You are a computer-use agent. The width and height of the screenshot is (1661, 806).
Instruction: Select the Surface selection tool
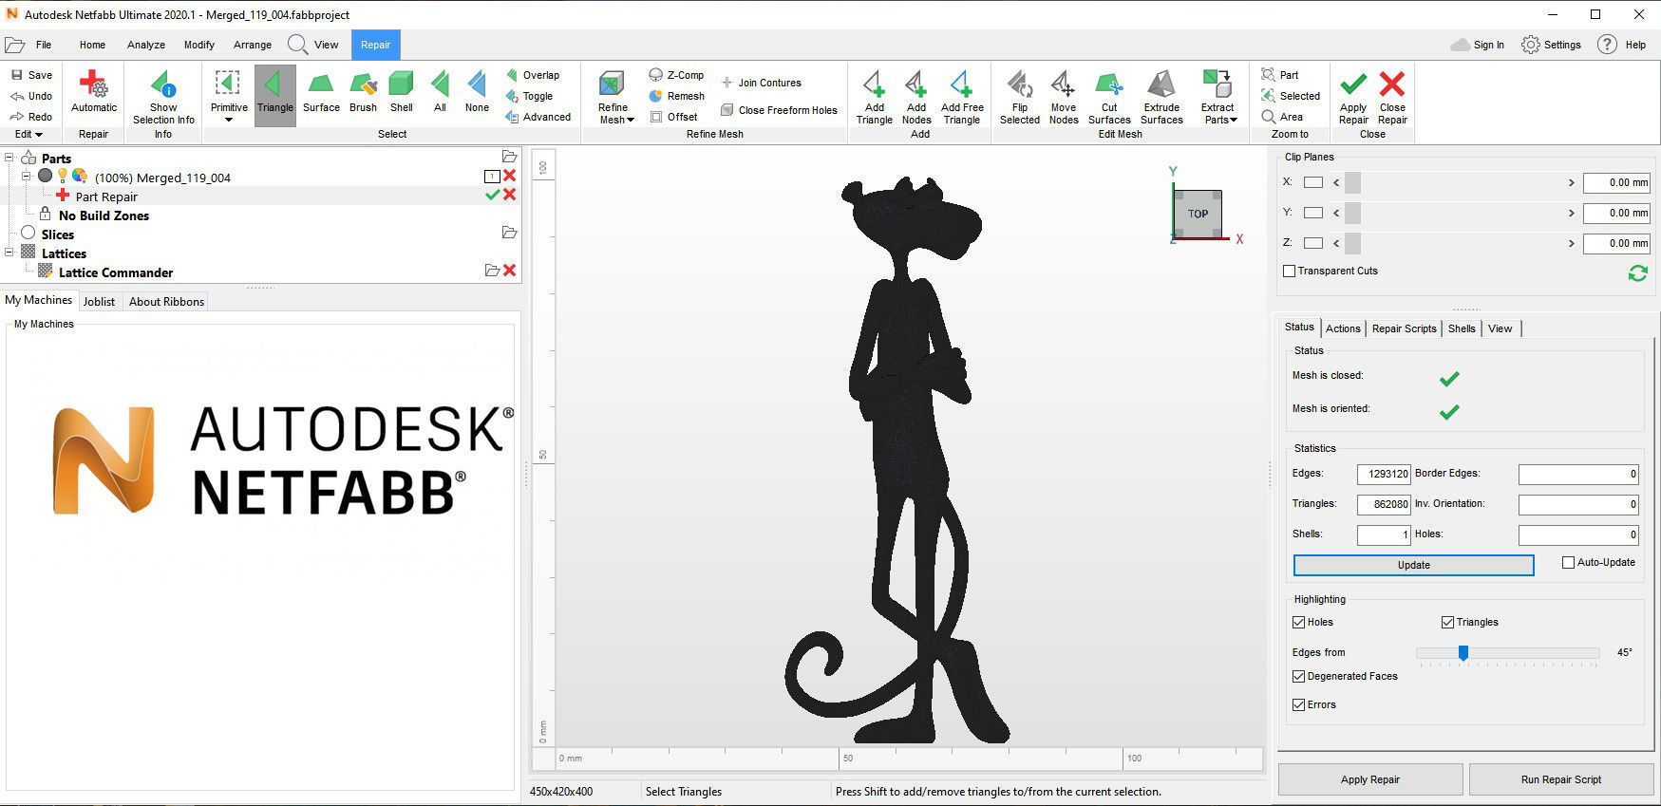coord(321,92)
